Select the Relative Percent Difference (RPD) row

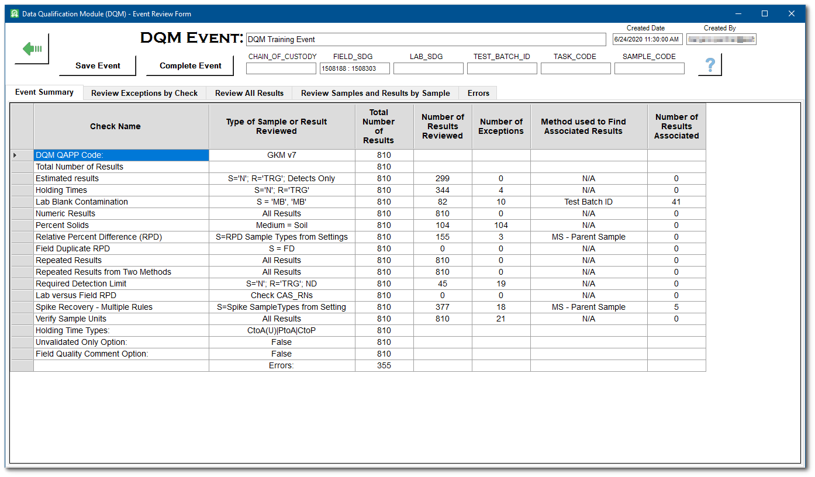pyautogui.click(x=358, y=237)
